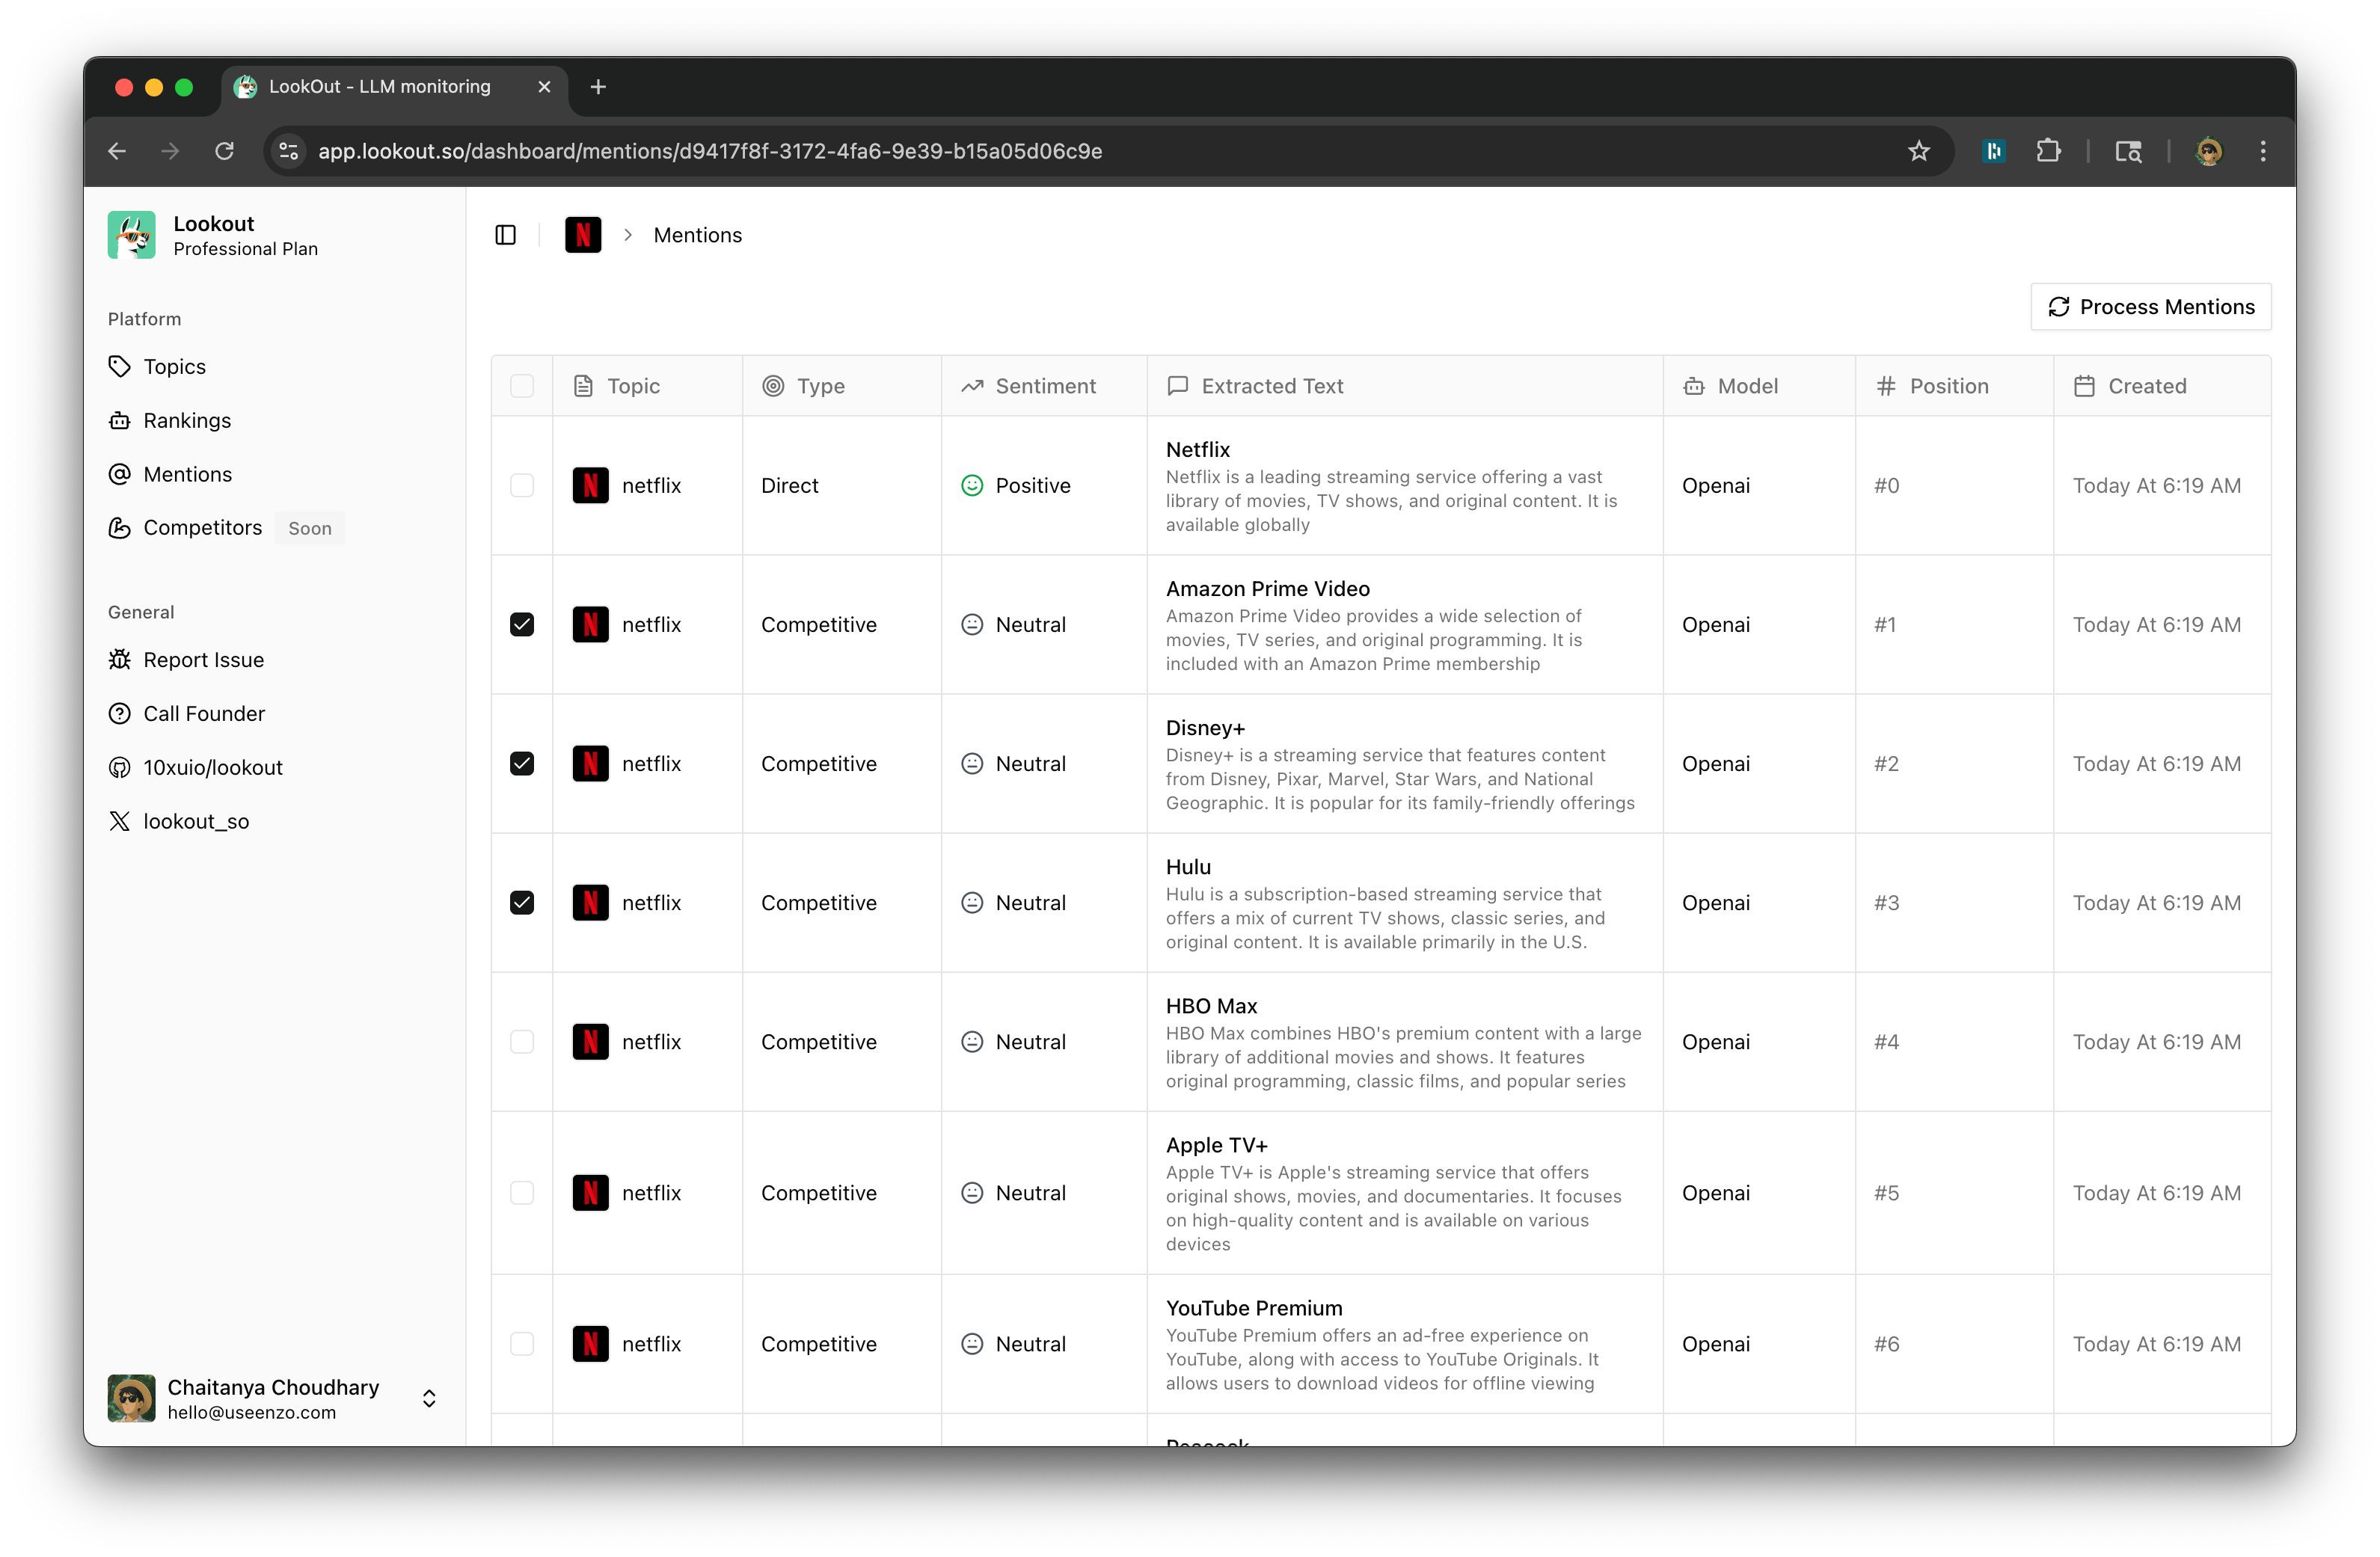Open Chrome three-dot menu
The height and width of the screenshot is (1557, 2380).
pos(2263,151)
